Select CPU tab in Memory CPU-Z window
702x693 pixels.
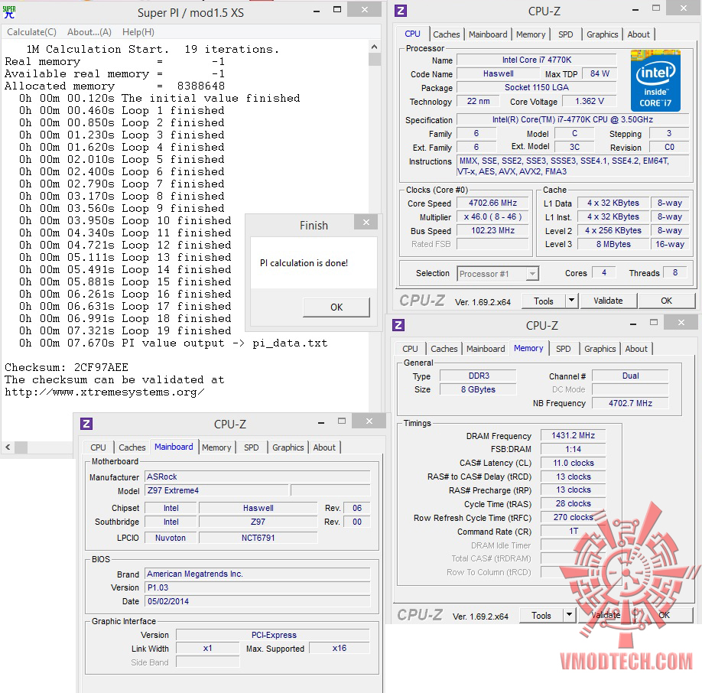(x=410, y=349)
